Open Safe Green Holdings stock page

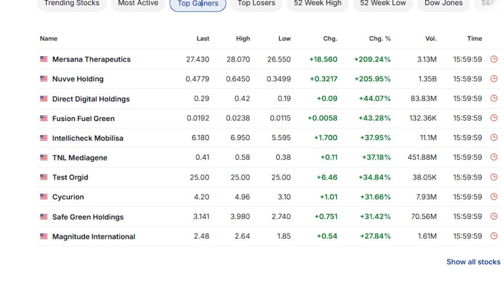(x=87, y=217)
